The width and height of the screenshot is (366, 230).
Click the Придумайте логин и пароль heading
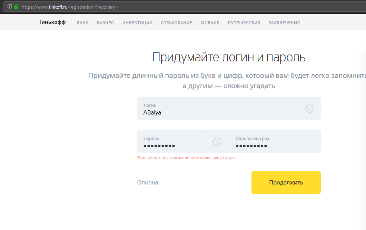point(229,57)
